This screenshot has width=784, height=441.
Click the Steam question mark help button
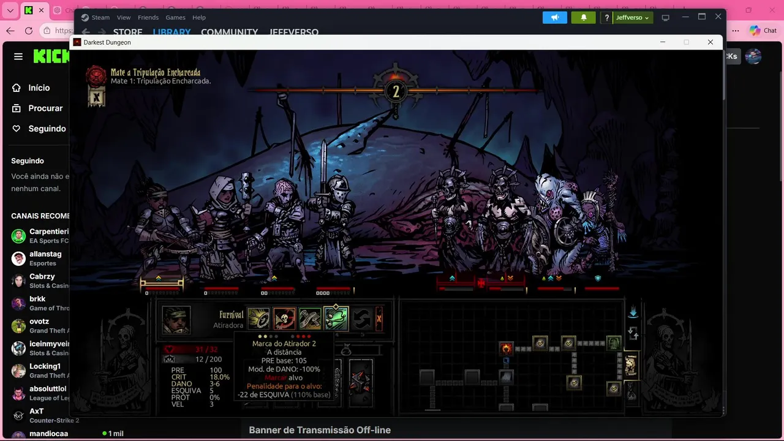point(606,18)
